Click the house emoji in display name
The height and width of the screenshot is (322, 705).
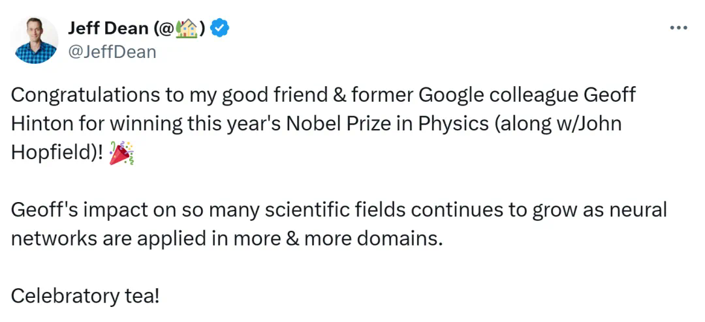point(187,28)
